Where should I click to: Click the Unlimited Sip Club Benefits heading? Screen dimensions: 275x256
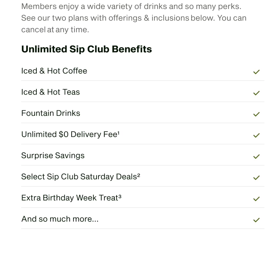(x=86, y=49)
